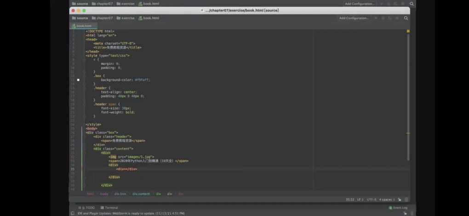This screenshot has height=216, width=469.
Task: Click chapter07 in the front window navigation bar
Action: coord(102,18)
